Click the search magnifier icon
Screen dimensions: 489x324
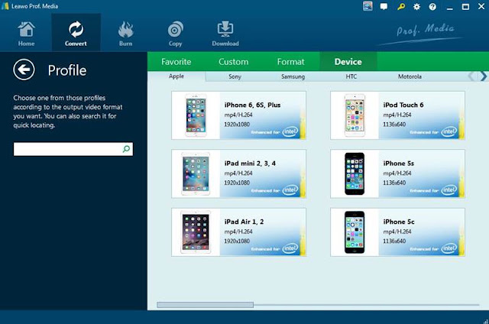click(126, 149)
